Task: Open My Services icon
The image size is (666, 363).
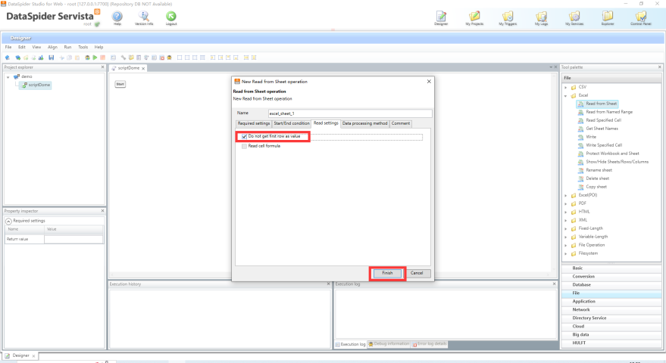Action: (574, 17)
